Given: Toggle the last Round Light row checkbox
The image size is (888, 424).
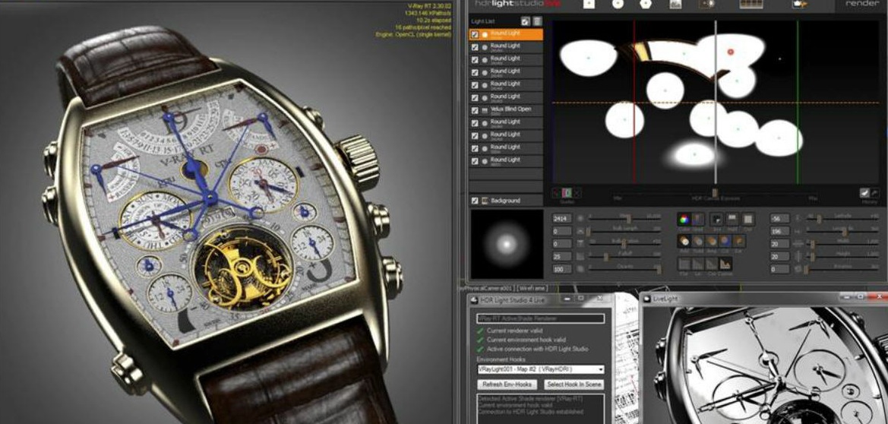Looking at the screenshot, I should [x=476, y=160].
